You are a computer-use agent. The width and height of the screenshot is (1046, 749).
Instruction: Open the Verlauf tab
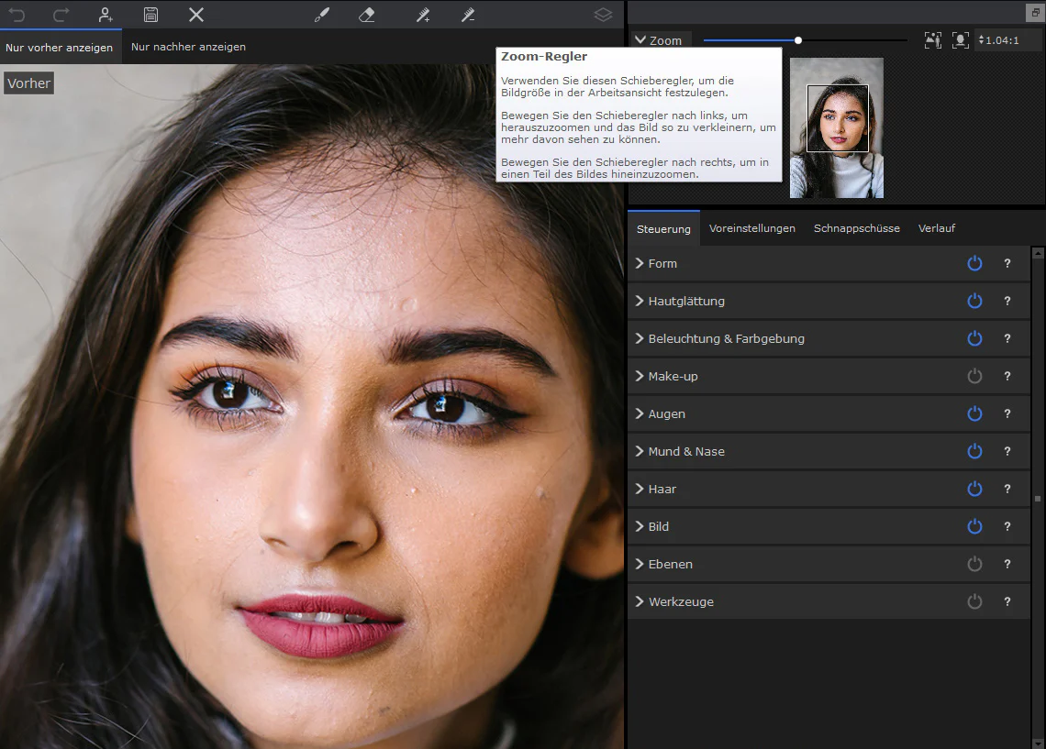click(x=937, y=228)
